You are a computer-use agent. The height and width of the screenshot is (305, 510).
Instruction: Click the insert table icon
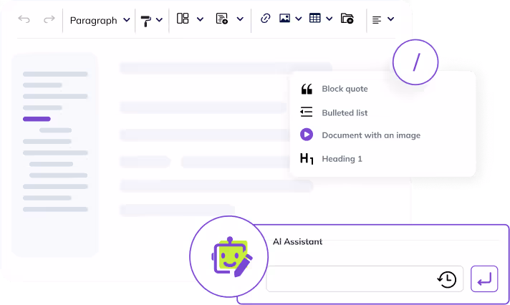pyautogui.click(x=314, y=19)
